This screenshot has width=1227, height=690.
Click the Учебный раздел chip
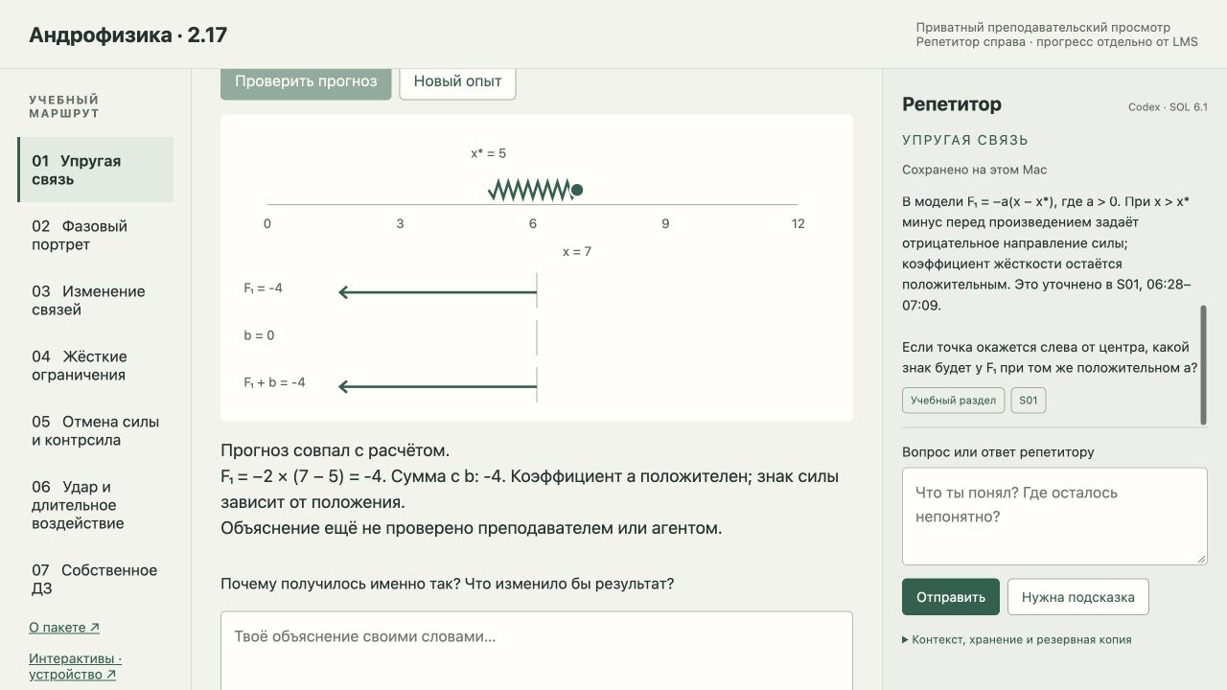[x=953, y=401]
